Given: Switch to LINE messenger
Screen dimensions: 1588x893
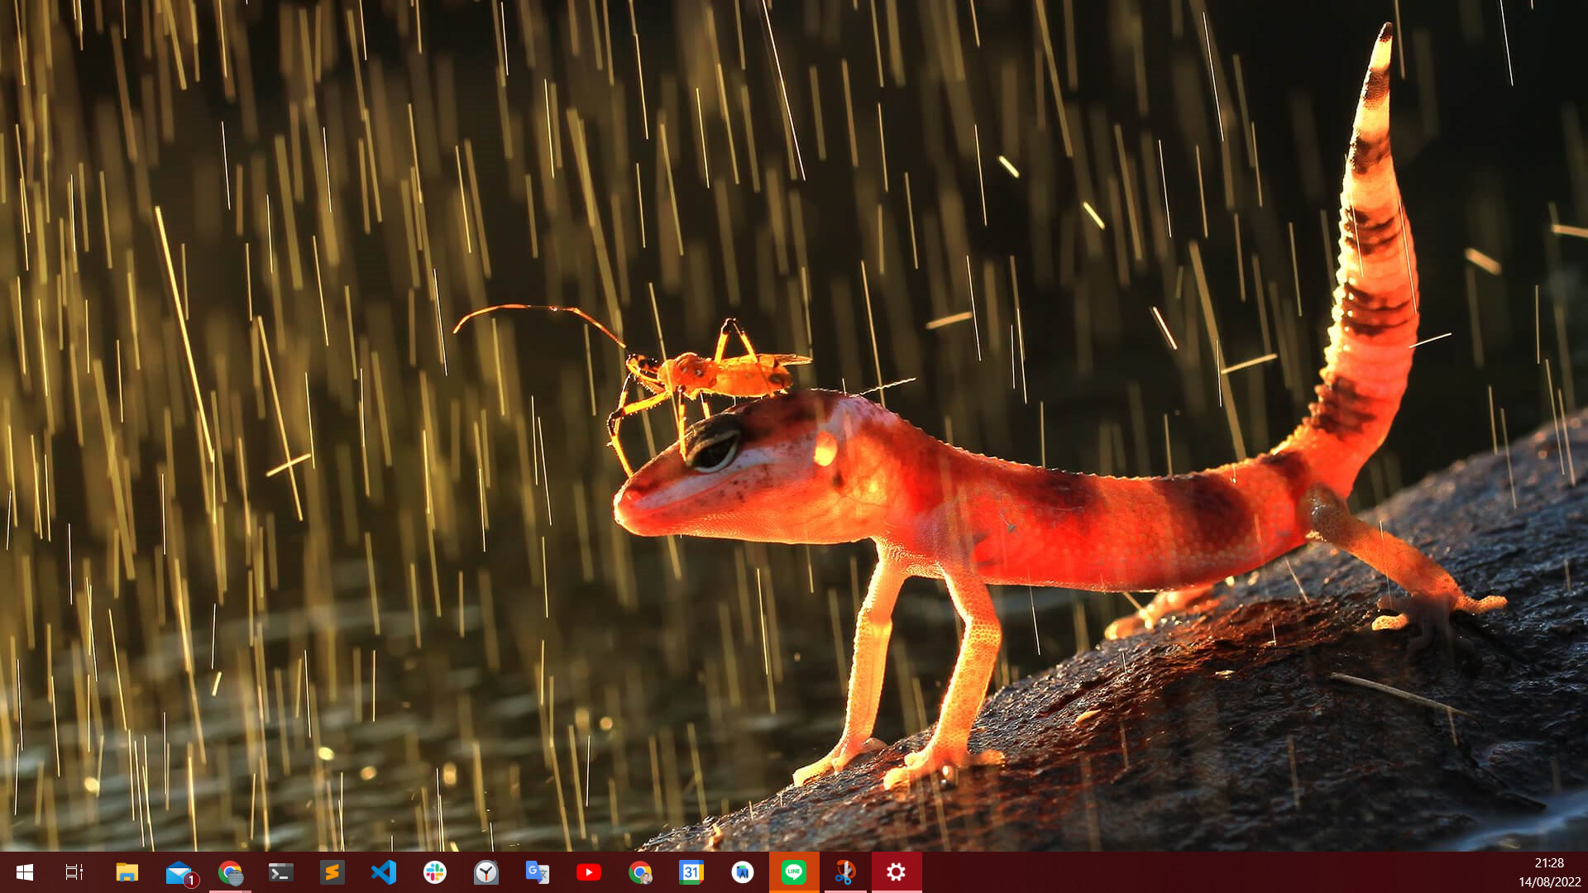Looking at the screenshot, I should pyautogui.click(x=794, y=872).
